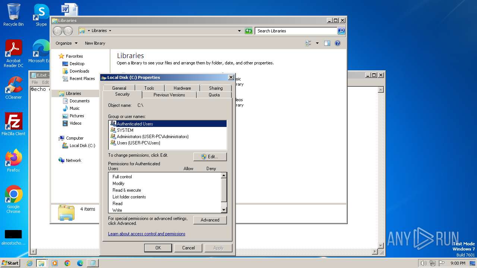
Task: Open Pictures library in tree
Action: click(x=77, y=116)
